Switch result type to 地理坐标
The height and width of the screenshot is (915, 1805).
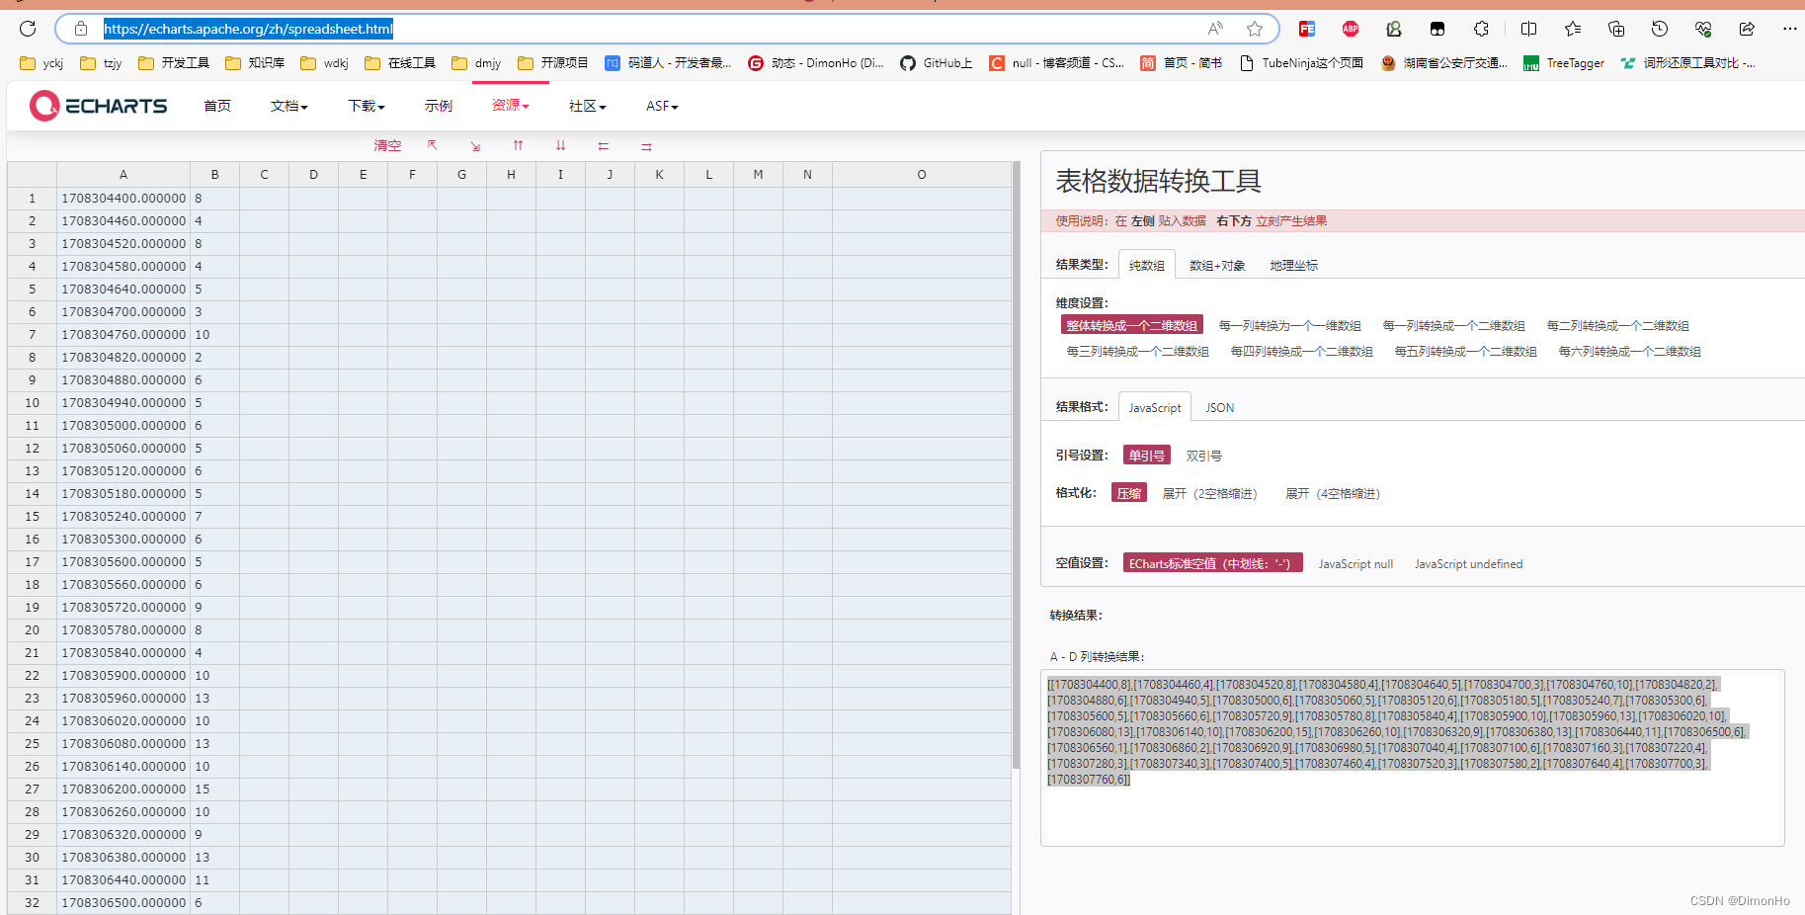pos(1292,265)
